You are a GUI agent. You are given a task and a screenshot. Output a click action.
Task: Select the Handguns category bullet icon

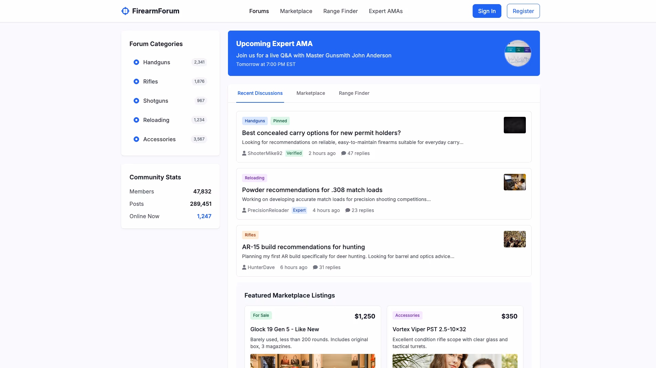[136, 62]
